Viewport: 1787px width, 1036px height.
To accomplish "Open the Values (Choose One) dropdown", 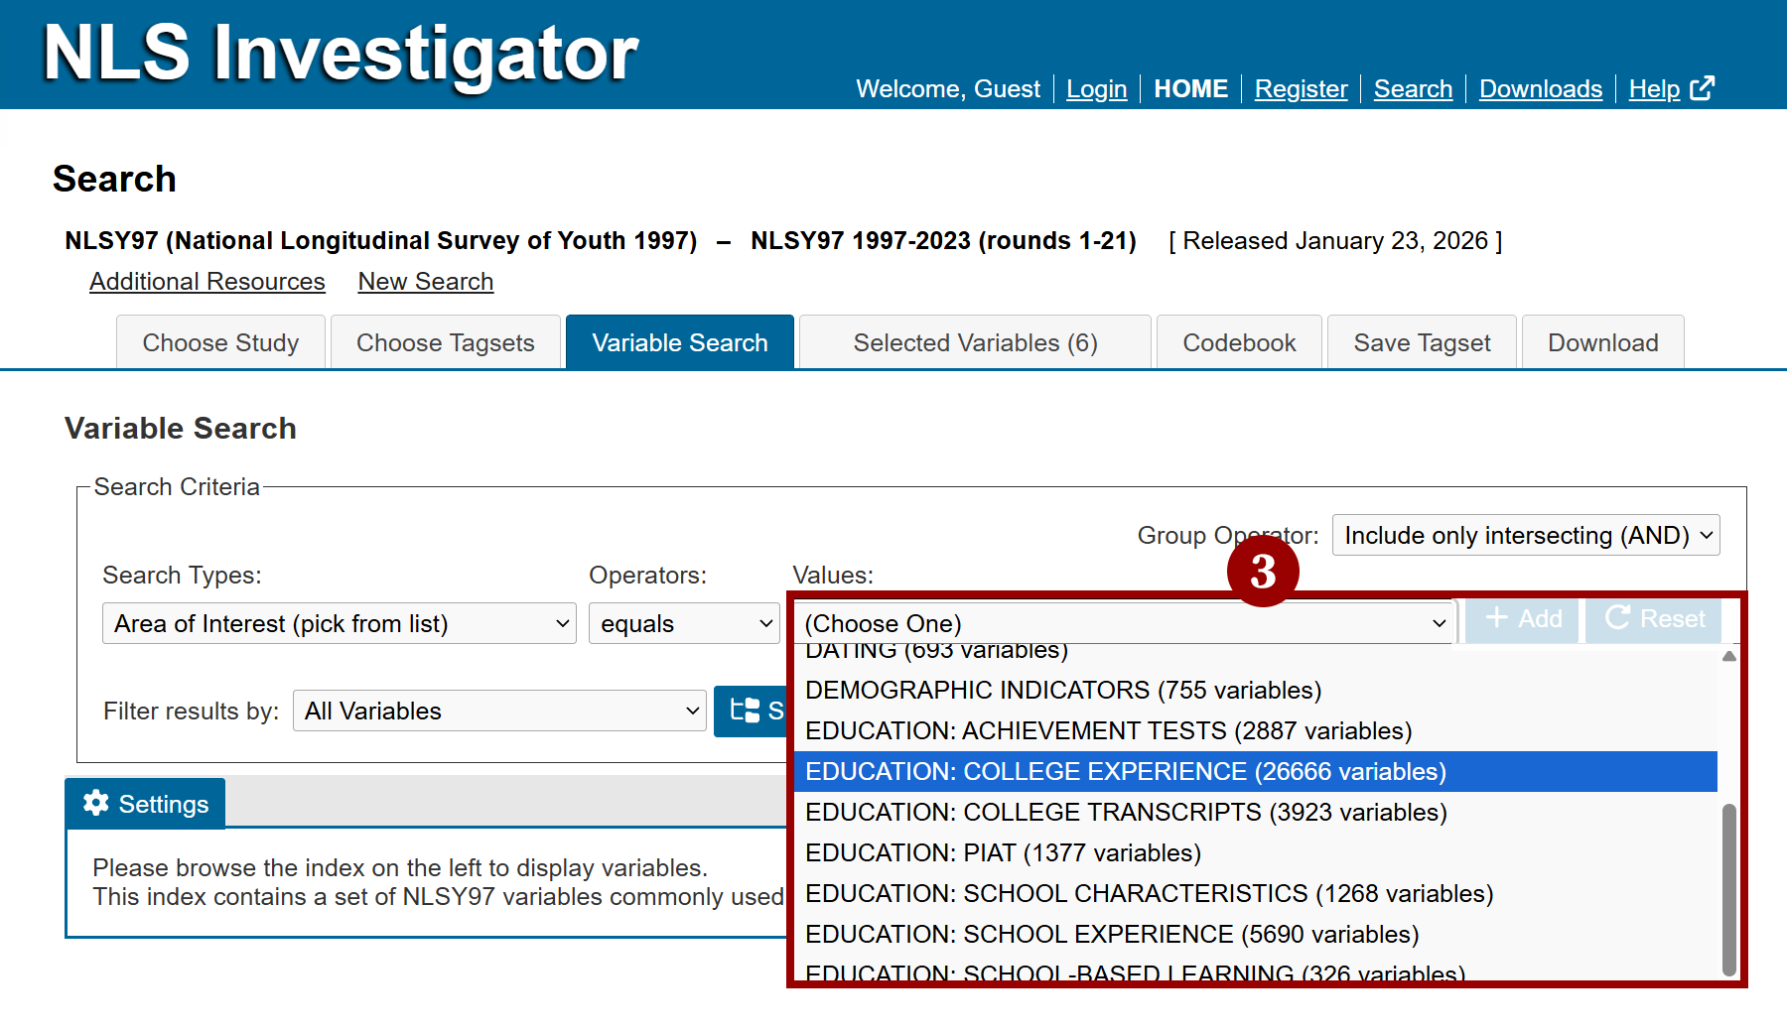I will [1124, 623].
